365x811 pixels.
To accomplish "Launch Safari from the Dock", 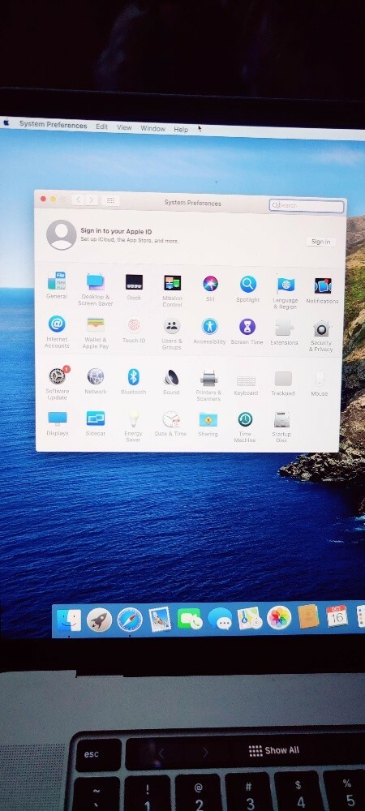I will 130,620.
